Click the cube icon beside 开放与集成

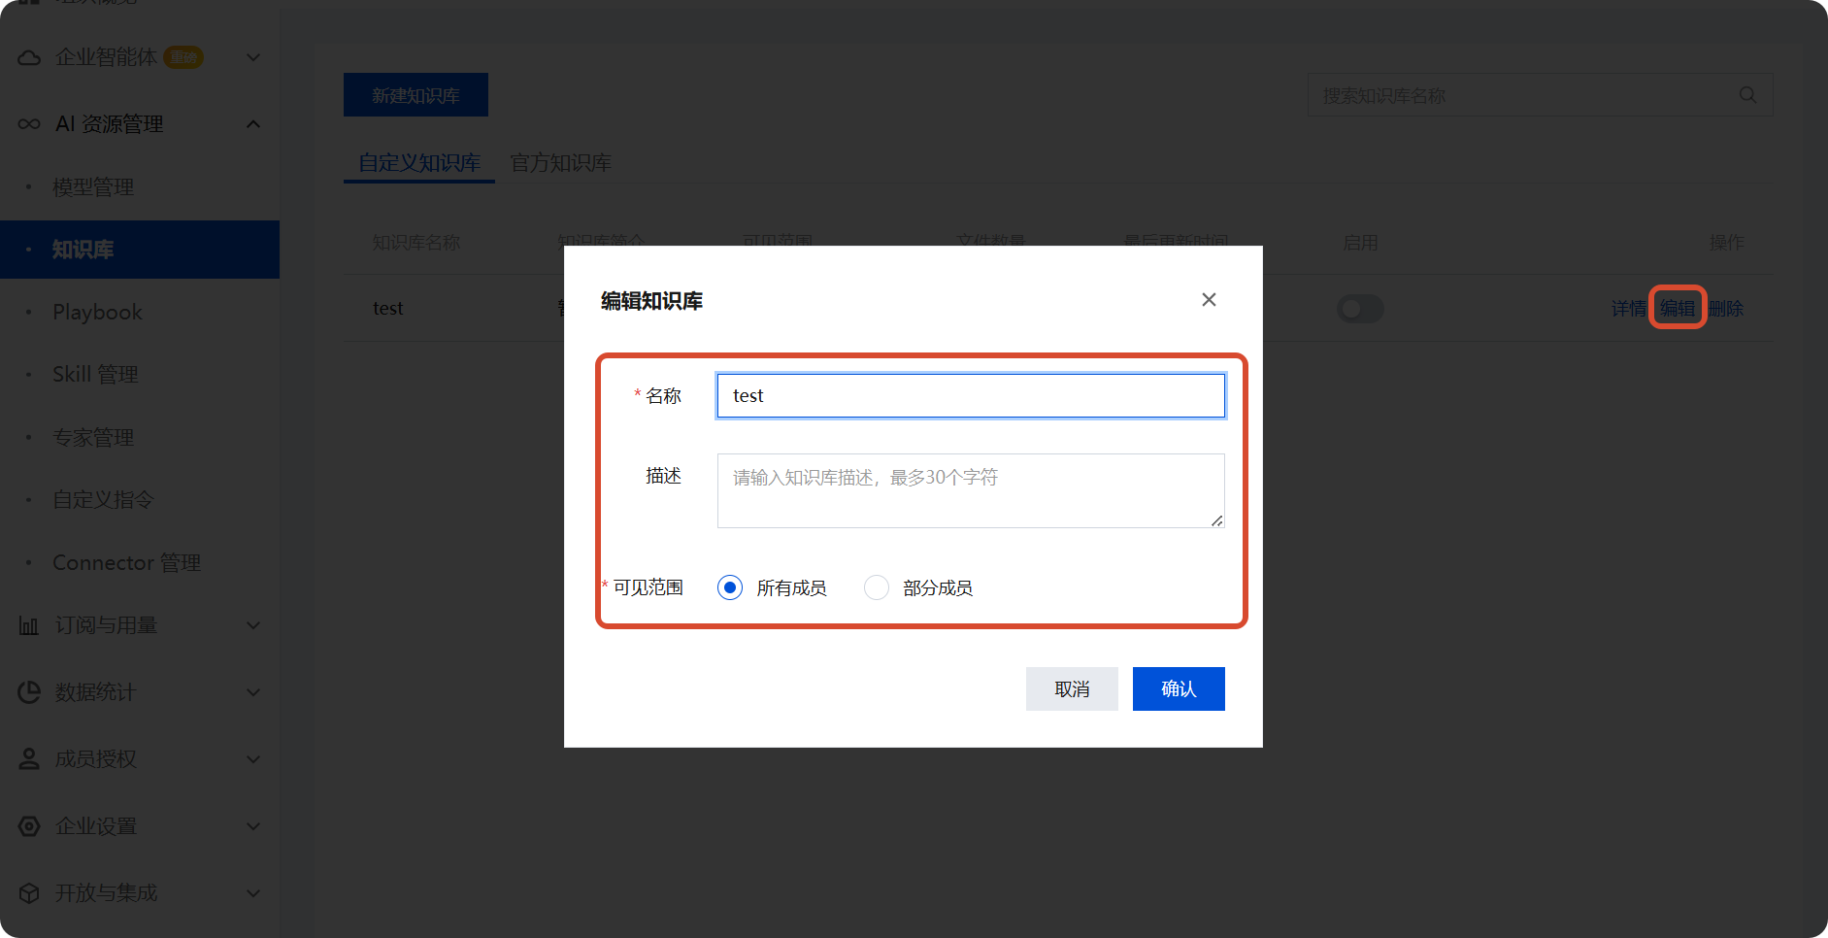coord(29,893)
